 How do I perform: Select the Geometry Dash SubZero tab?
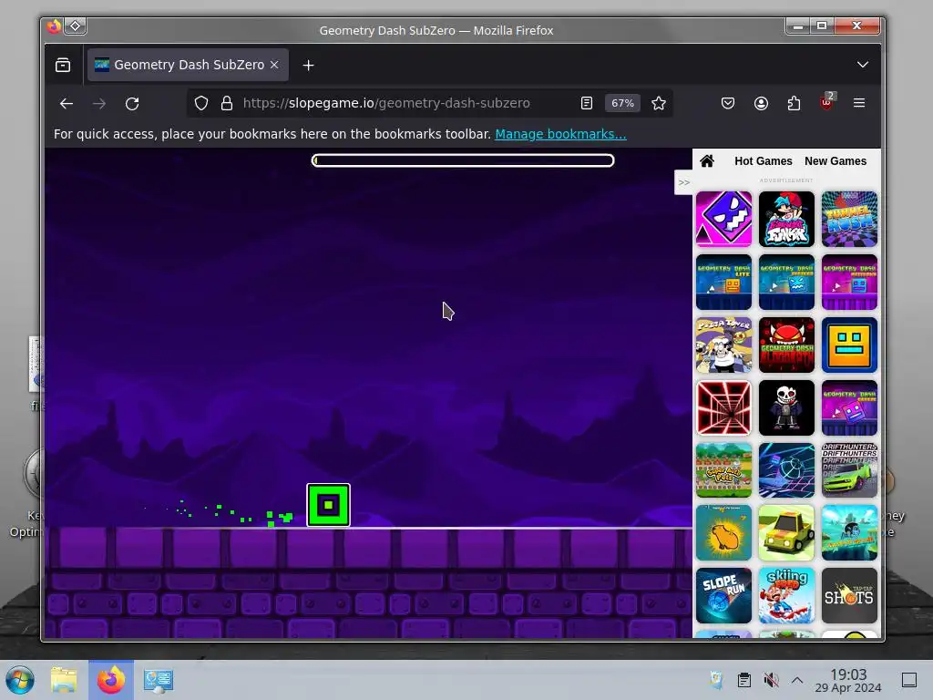coord(188,65)
